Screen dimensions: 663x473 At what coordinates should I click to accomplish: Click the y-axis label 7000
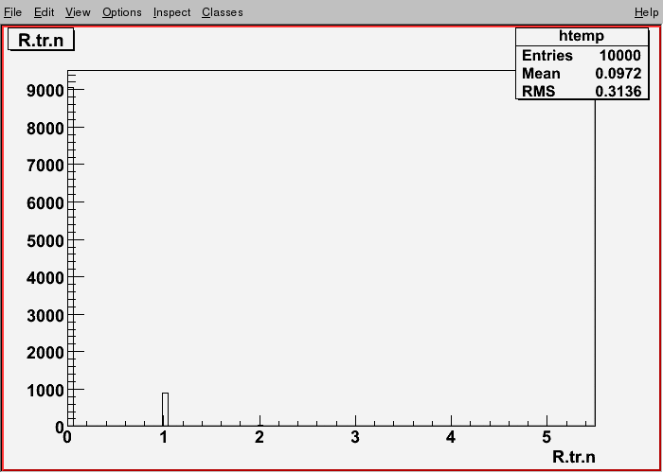pyautogui.click(x=45, y=166)
